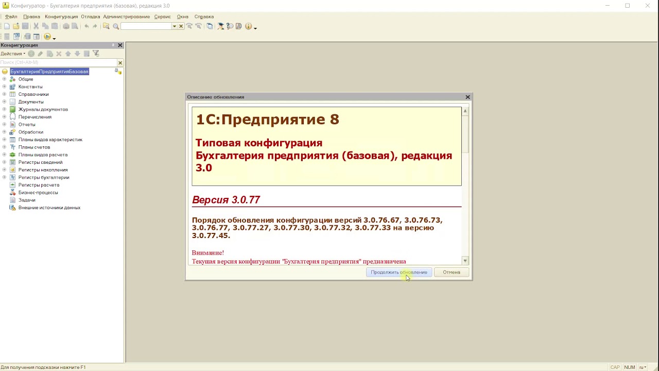Open the Окна menu
659x371 pixels.
tap(183, 16)
